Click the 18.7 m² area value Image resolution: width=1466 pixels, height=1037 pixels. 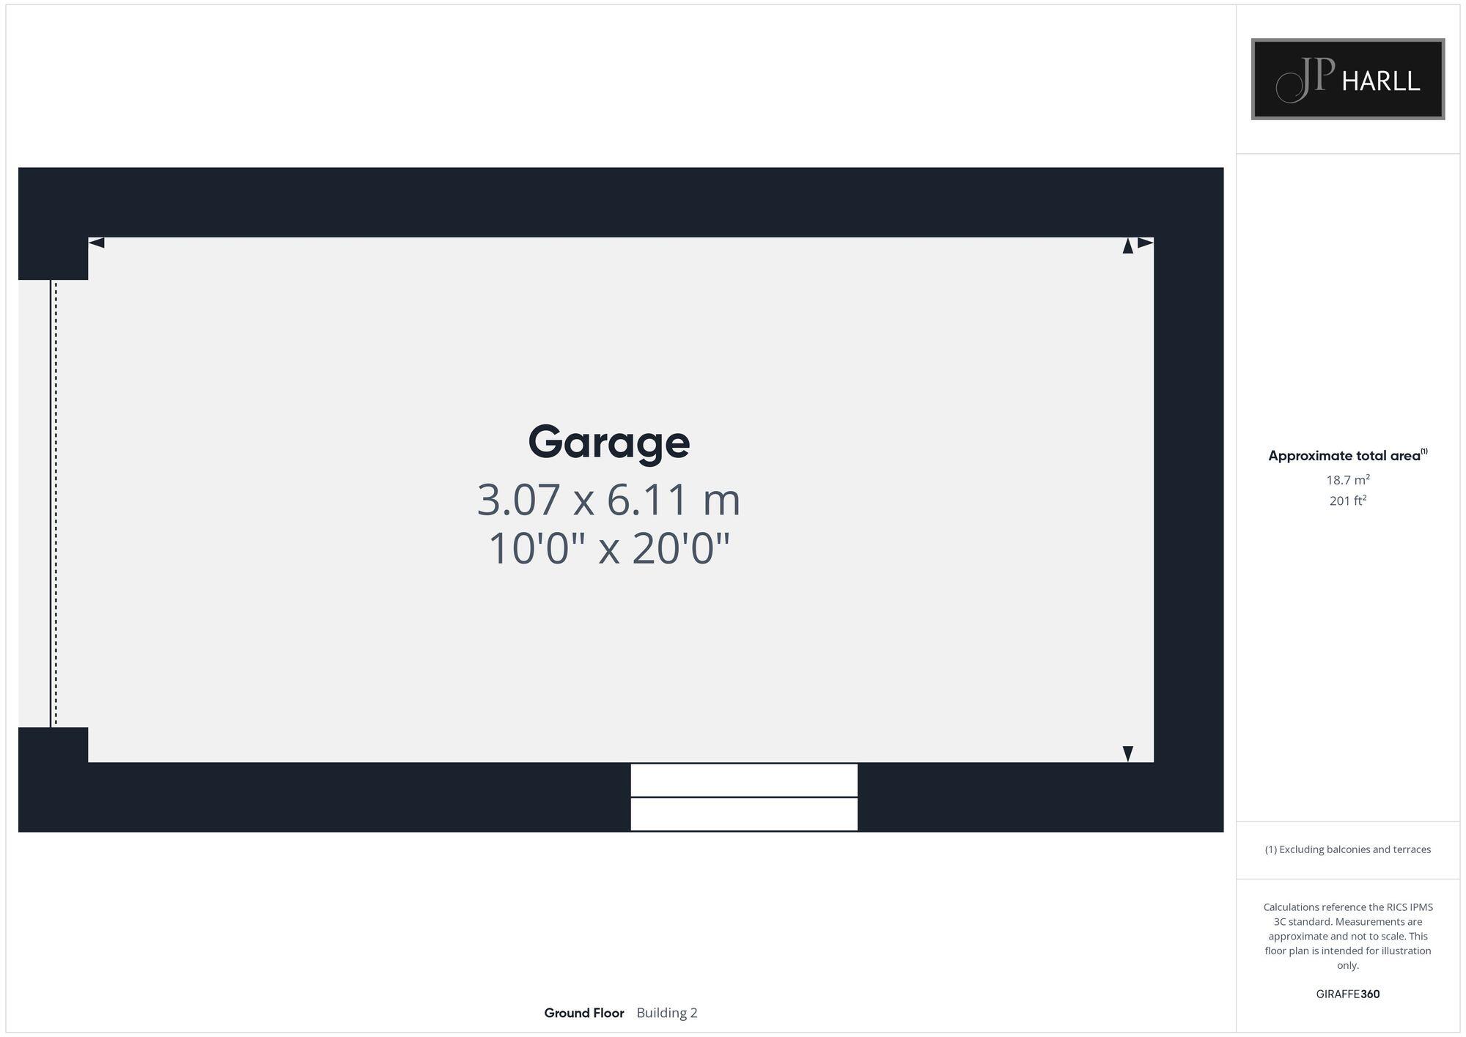[1348, 481]
